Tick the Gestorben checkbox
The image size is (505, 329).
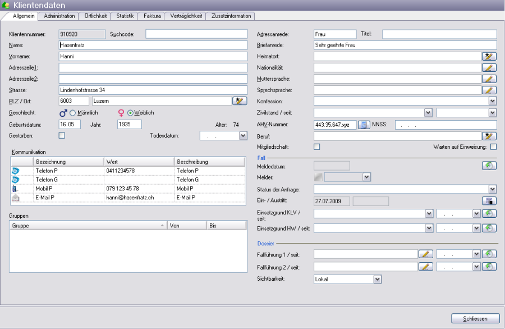pos(62,135)
